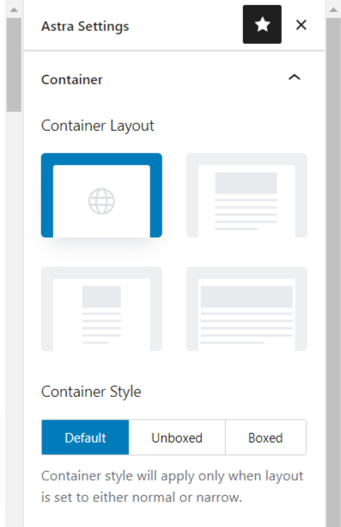The height and width of the screenshot is (527, 341).
Task: Close the Astra Settings panel
Action: coord(301,24)
